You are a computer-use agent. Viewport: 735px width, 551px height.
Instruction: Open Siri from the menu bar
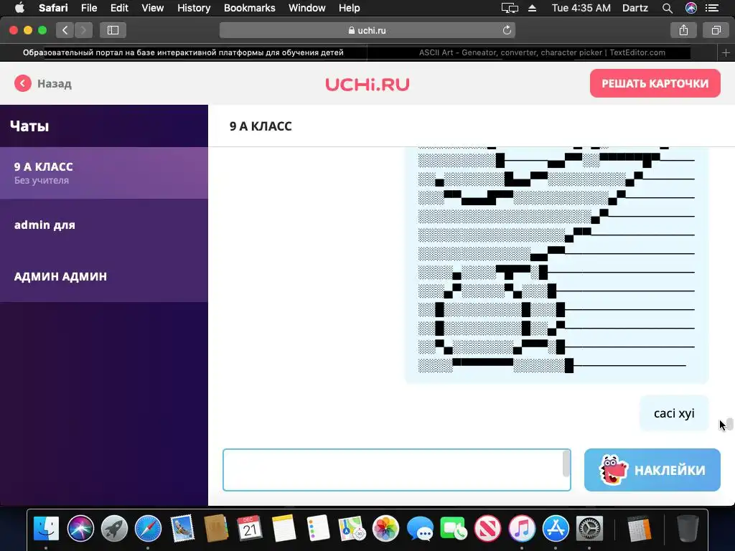pos(691,8)
